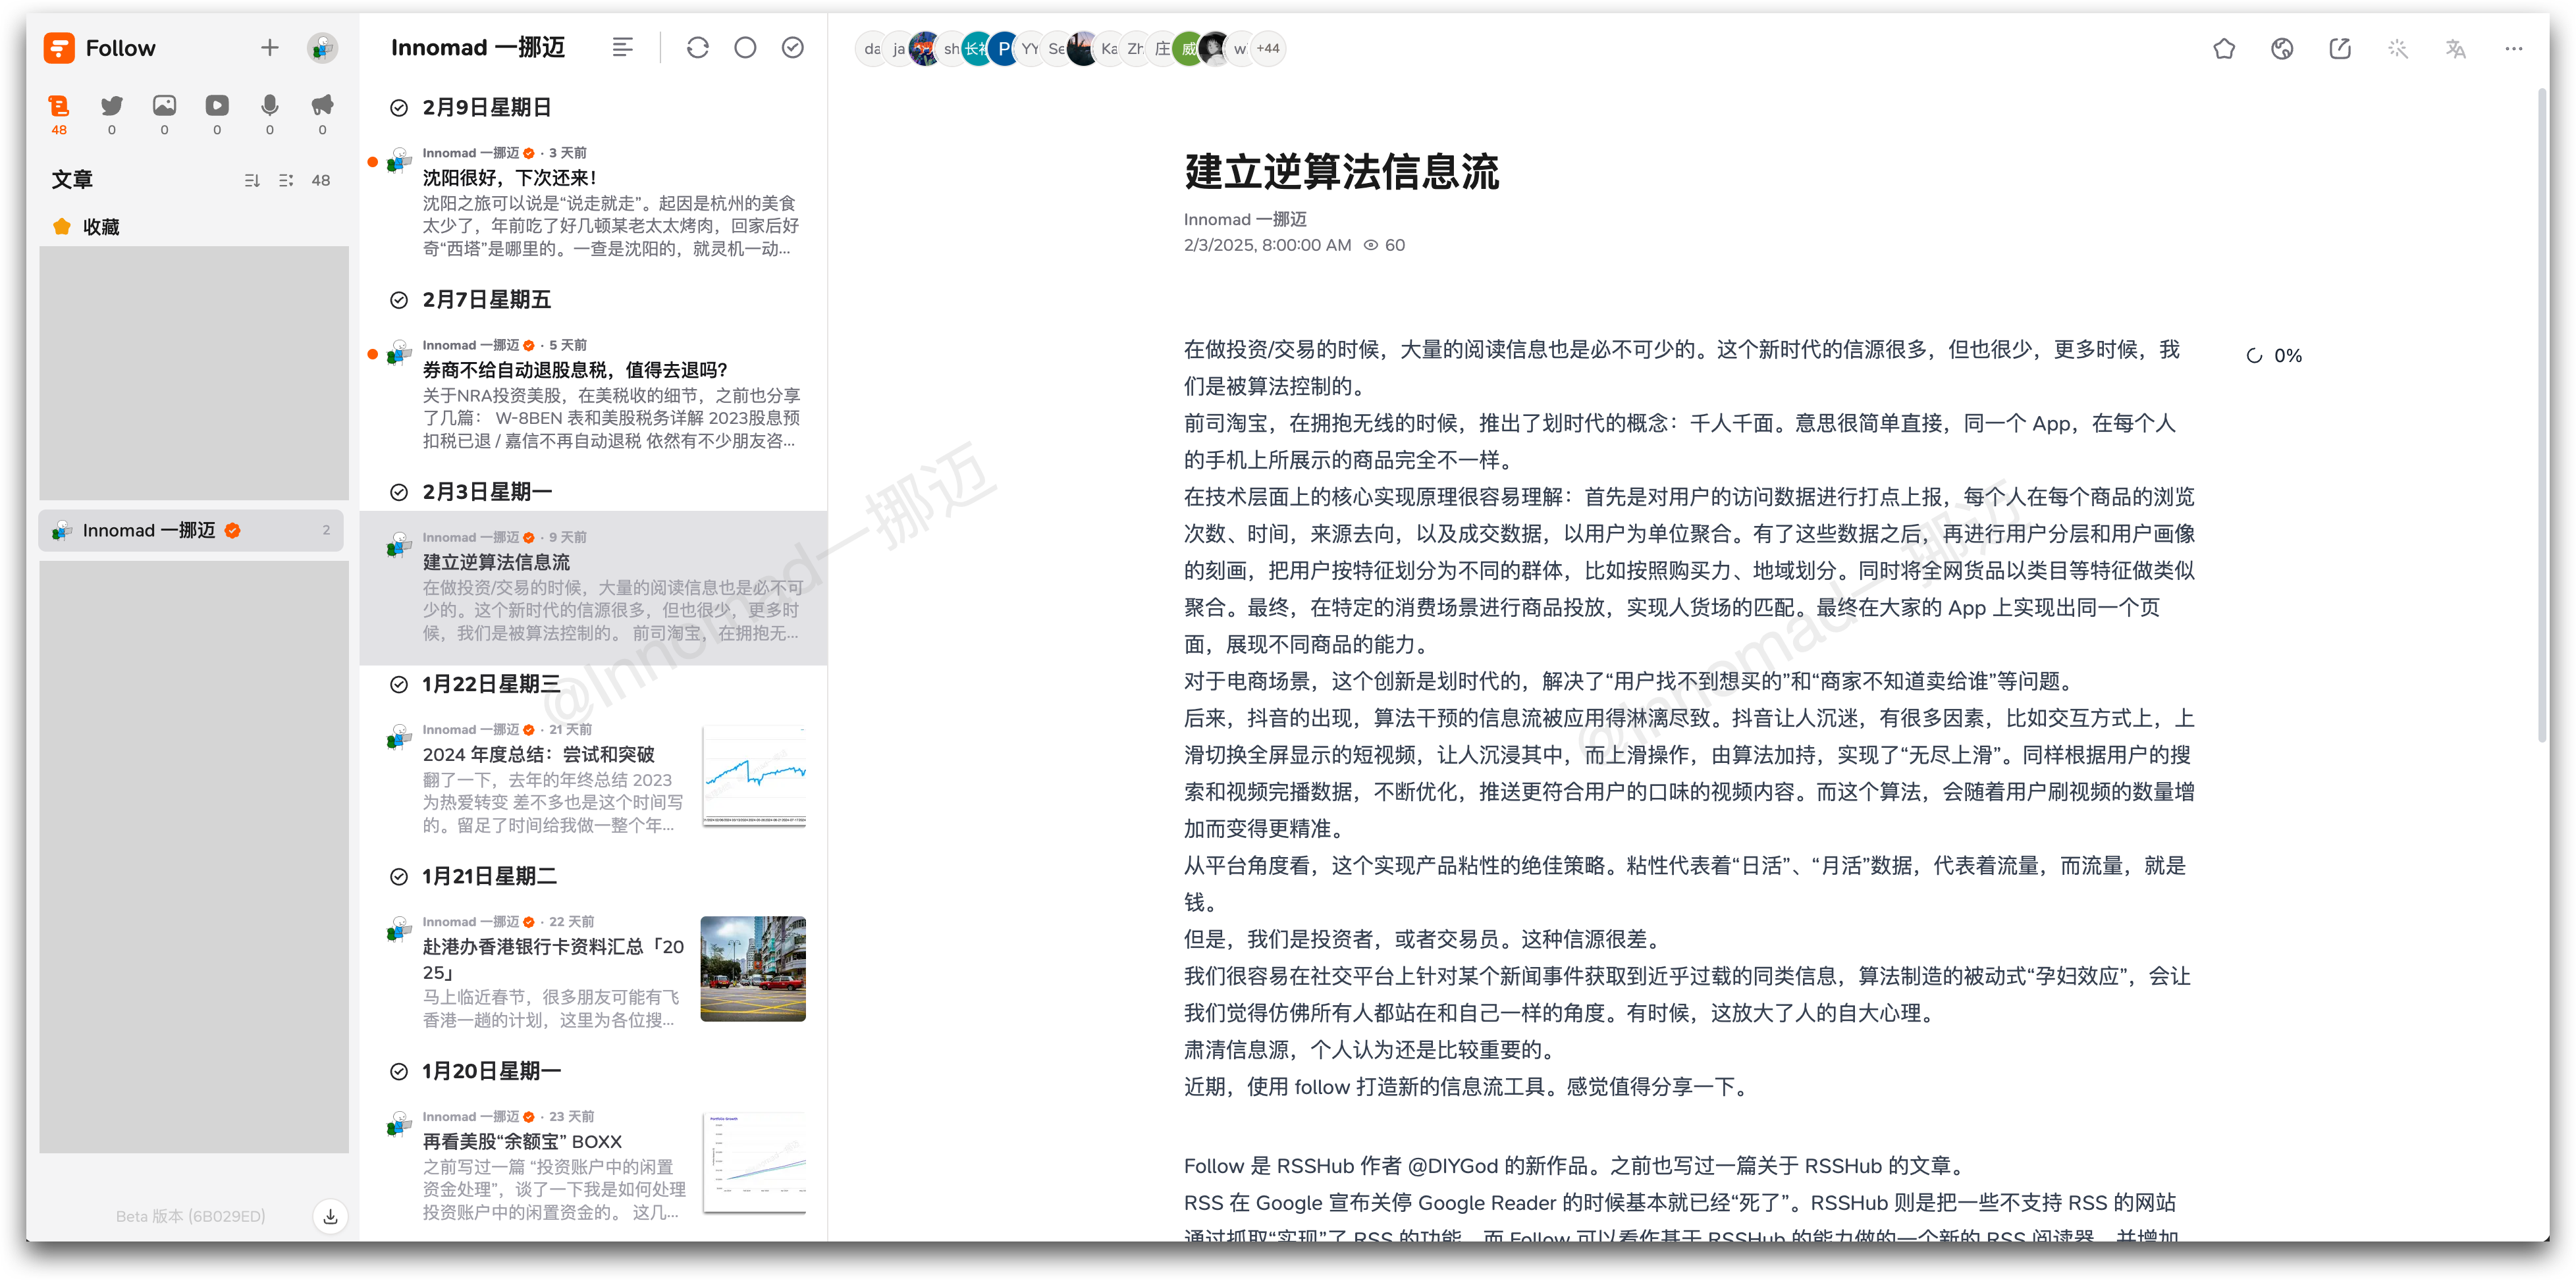
Task: Click the article title 建立逆算法信息流
Action: coord(1341,172)
